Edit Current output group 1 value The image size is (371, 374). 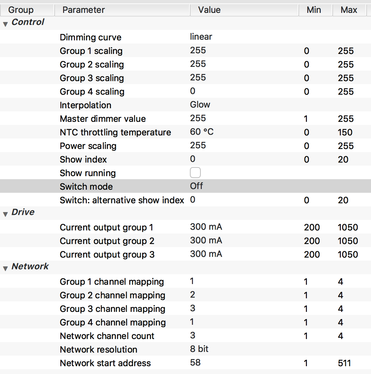206,227
